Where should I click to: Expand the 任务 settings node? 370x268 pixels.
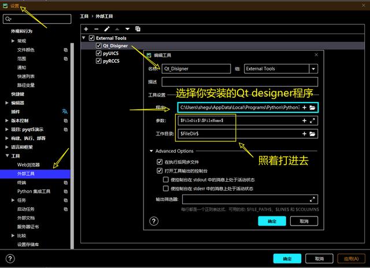coord(13,200)
